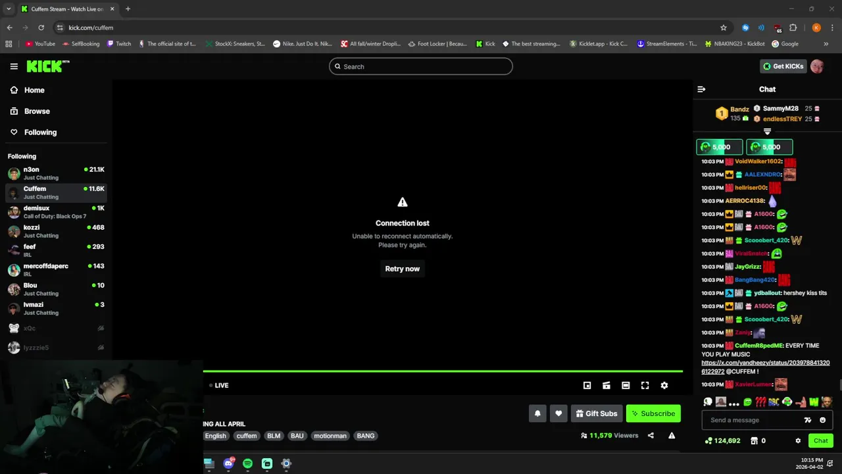Toggle the notification bell for Cuffem
The width and height of the screenshot is (842, 474).
537,413
